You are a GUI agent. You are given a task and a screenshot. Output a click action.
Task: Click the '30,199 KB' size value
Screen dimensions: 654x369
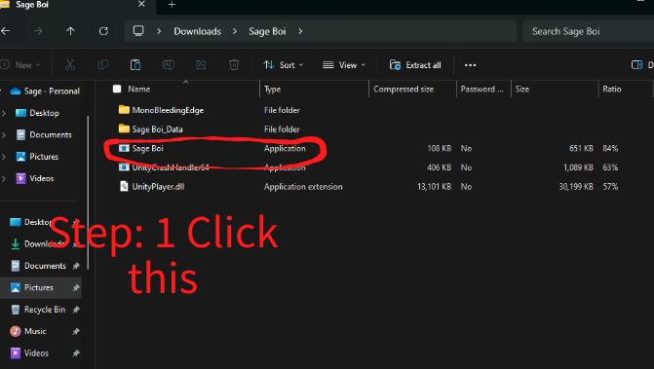point(576,187)
